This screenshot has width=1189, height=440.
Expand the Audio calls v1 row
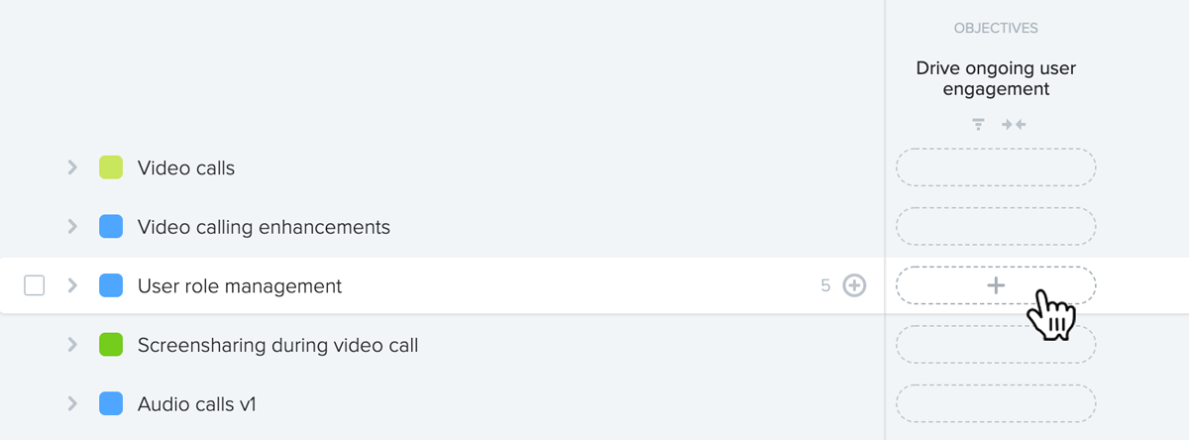71,404
